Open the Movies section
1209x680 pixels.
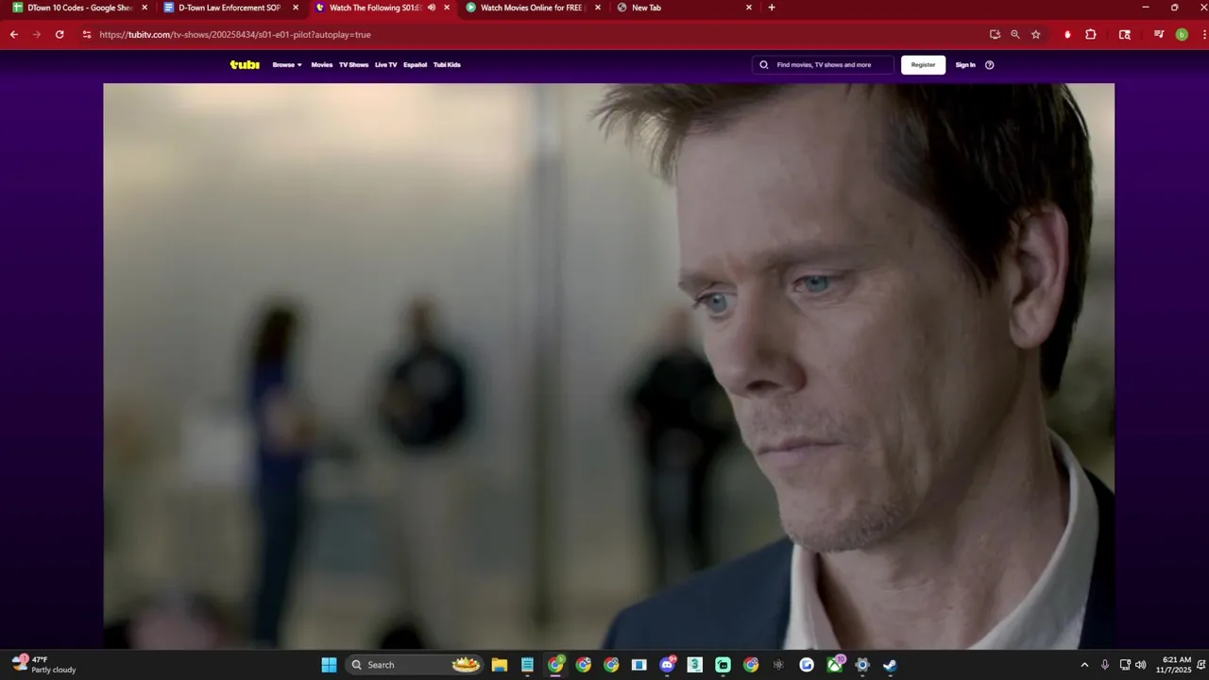click(322, 65)
